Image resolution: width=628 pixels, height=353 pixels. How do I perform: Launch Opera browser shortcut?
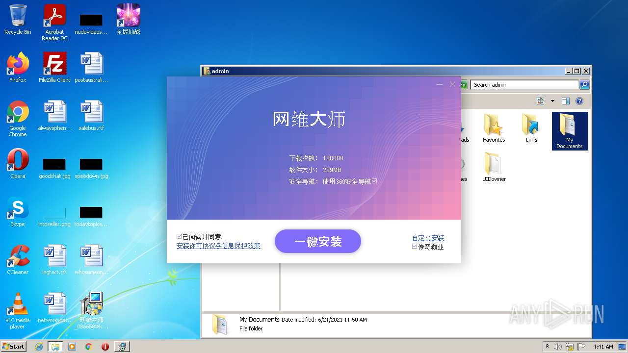[18, 164]
